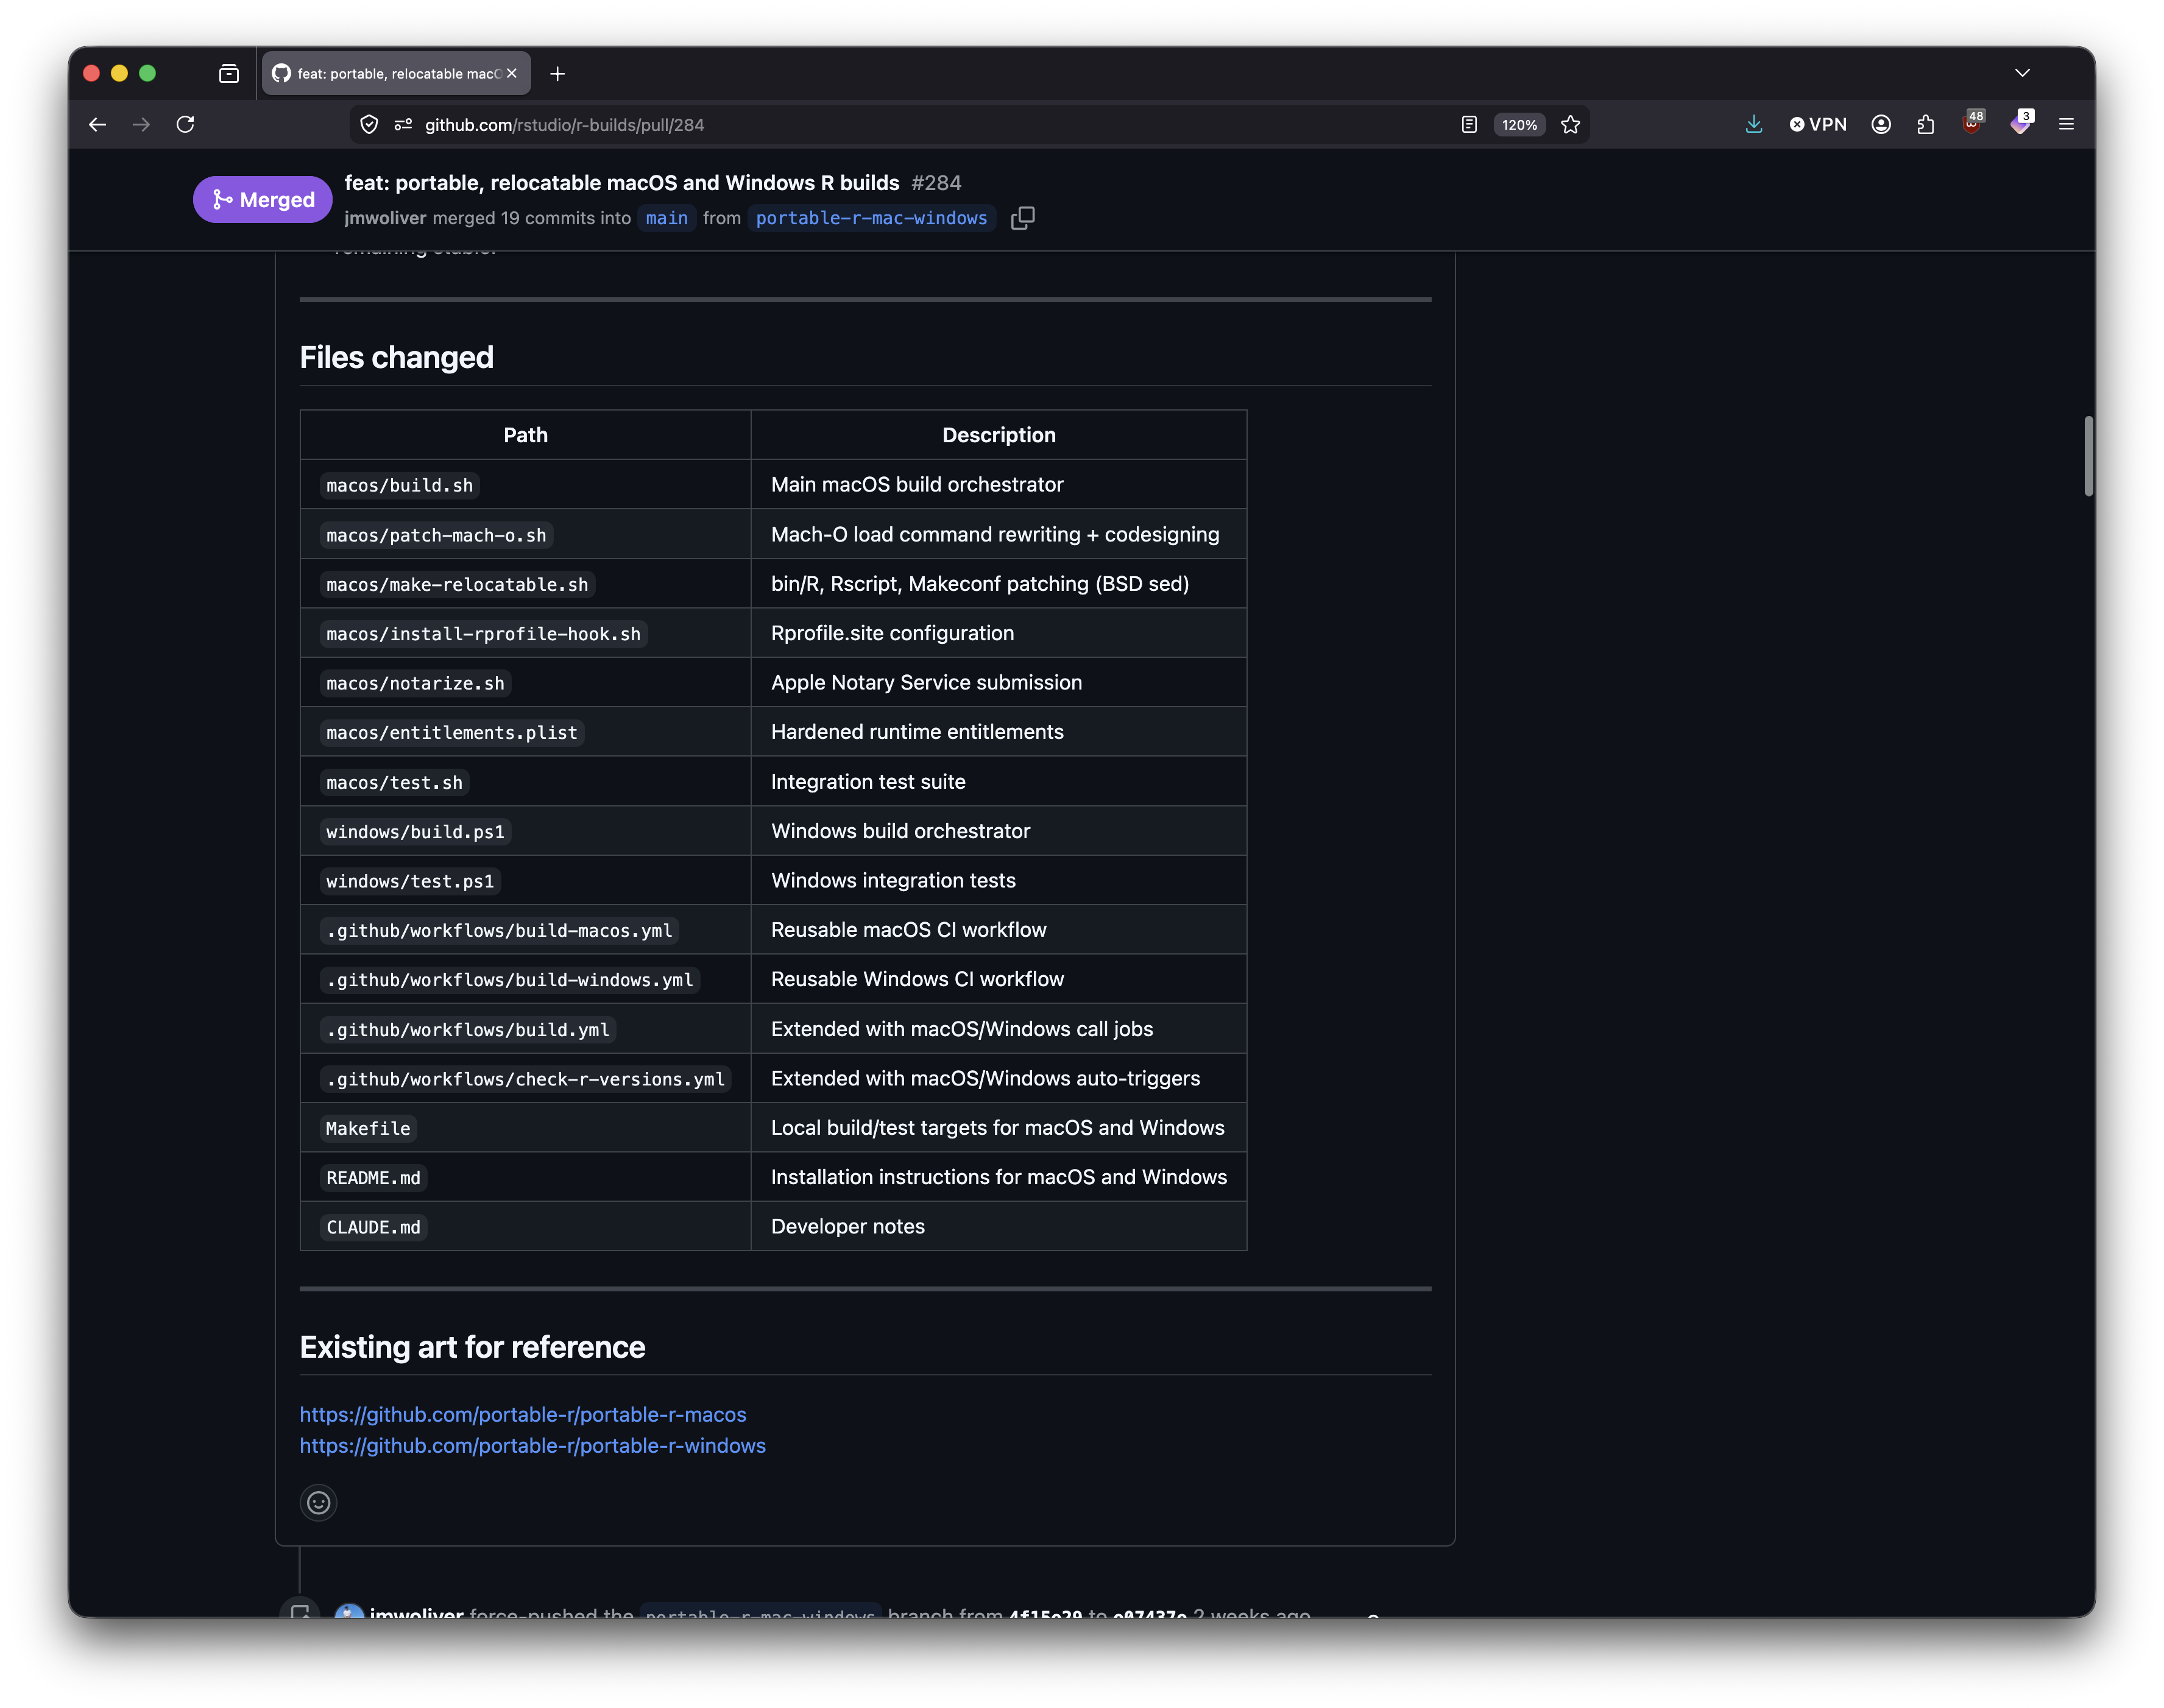The width and height of the screenshot is (2164, 1708).
Task: Click the purple Merged status badge
Action: click(262, 200)
